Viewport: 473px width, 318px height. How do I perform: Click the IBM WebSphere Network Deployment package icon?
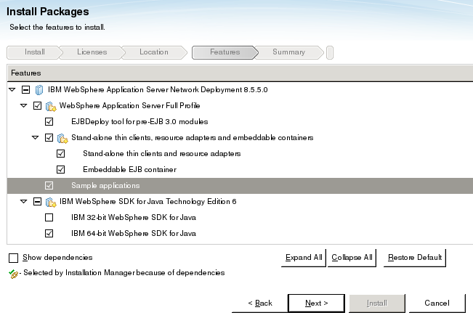pos(39,90)
